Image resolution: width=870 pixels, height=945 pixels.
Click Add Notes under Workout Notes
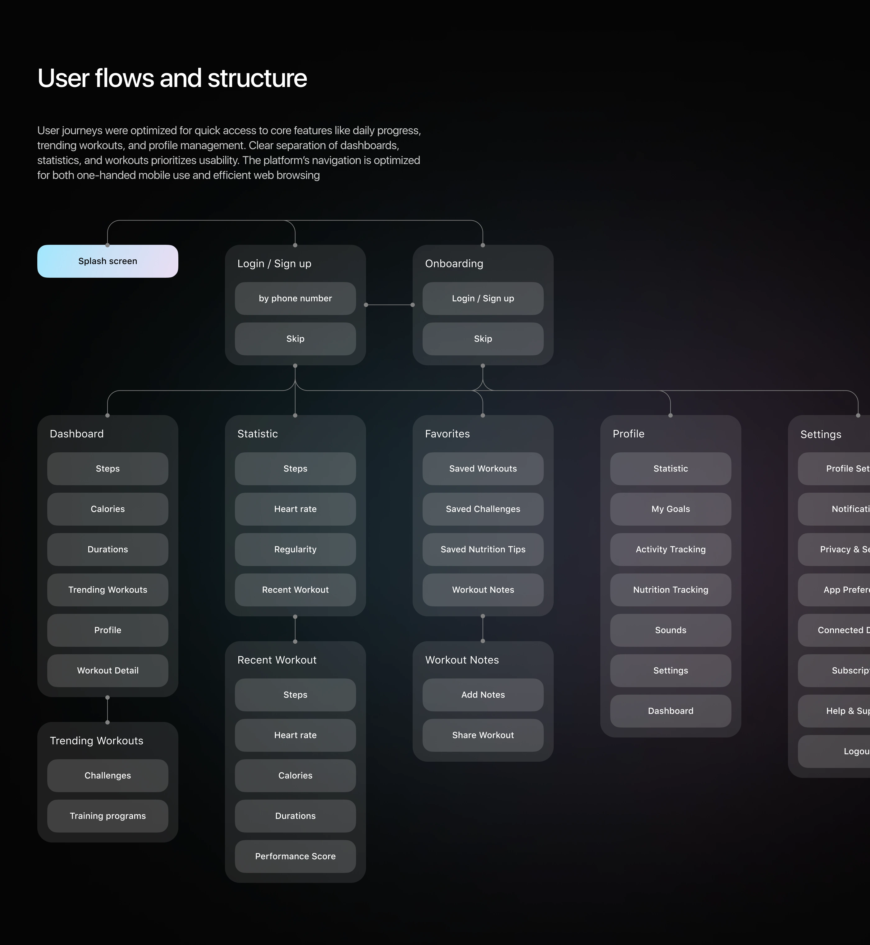(483, 695)
